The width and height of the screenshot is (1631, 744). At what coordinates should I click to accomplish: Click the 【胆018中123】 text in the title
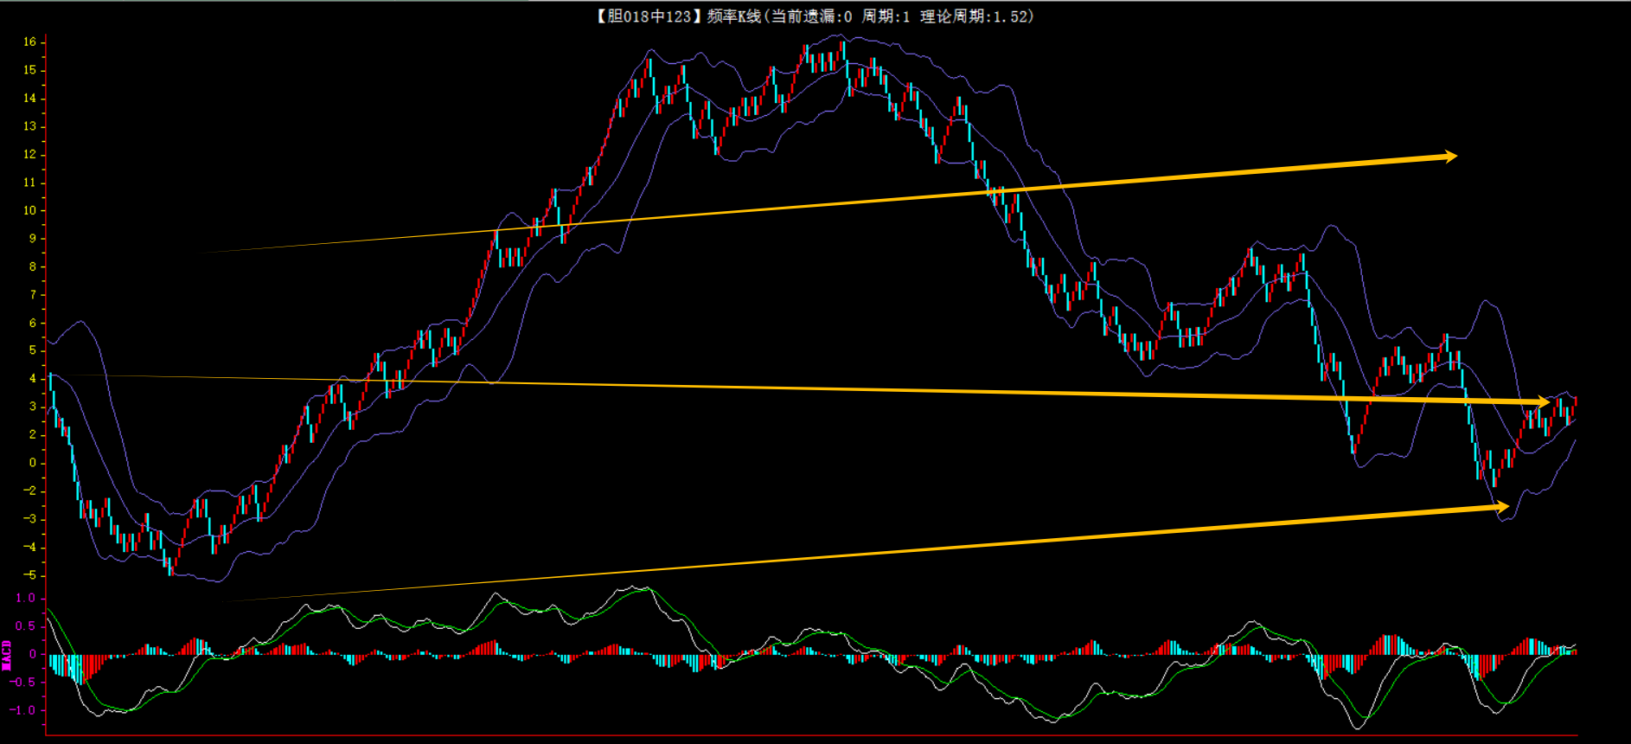click(647, 16)
